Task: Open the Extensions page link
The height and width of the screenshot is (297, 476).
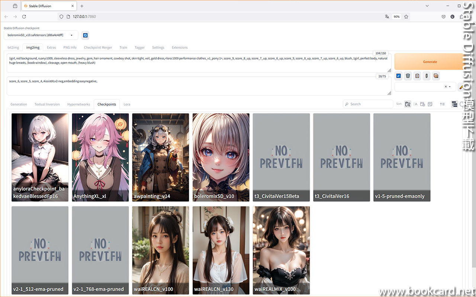Action: click(x=180, y=47)
